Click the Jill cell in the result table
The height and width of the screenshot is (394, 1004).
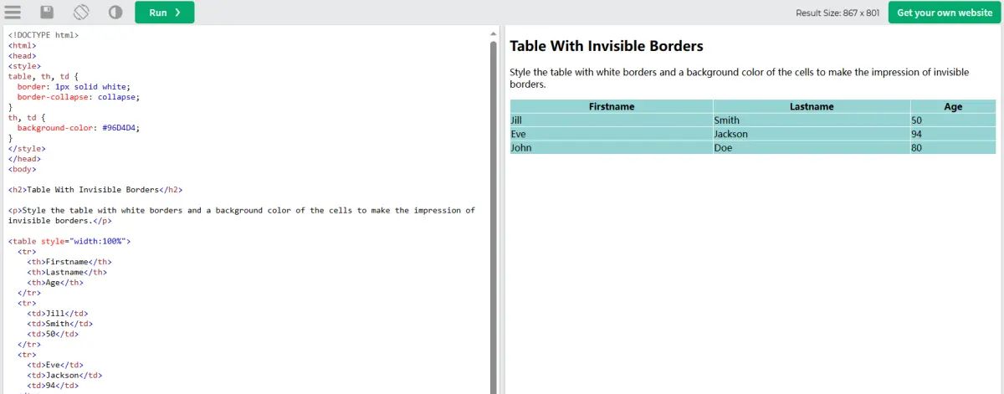click(x=520, y=120)
